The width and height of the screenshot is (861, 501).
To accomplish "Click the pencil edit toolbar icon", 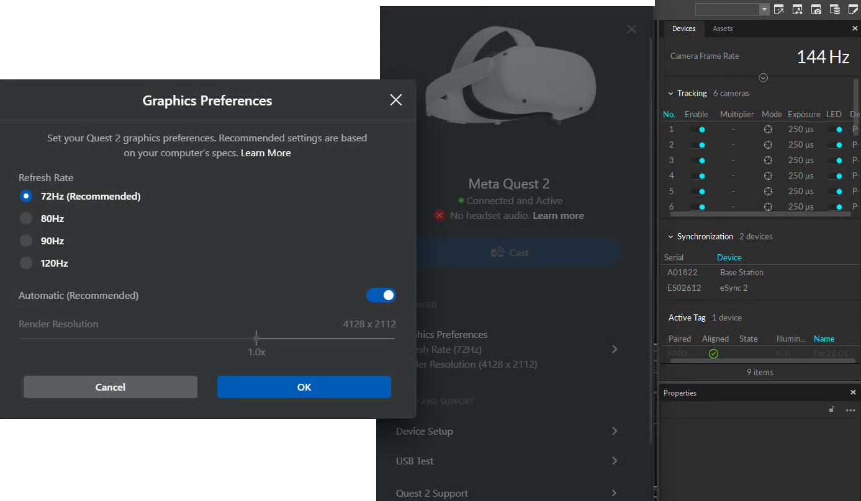I will click(854, 9).
